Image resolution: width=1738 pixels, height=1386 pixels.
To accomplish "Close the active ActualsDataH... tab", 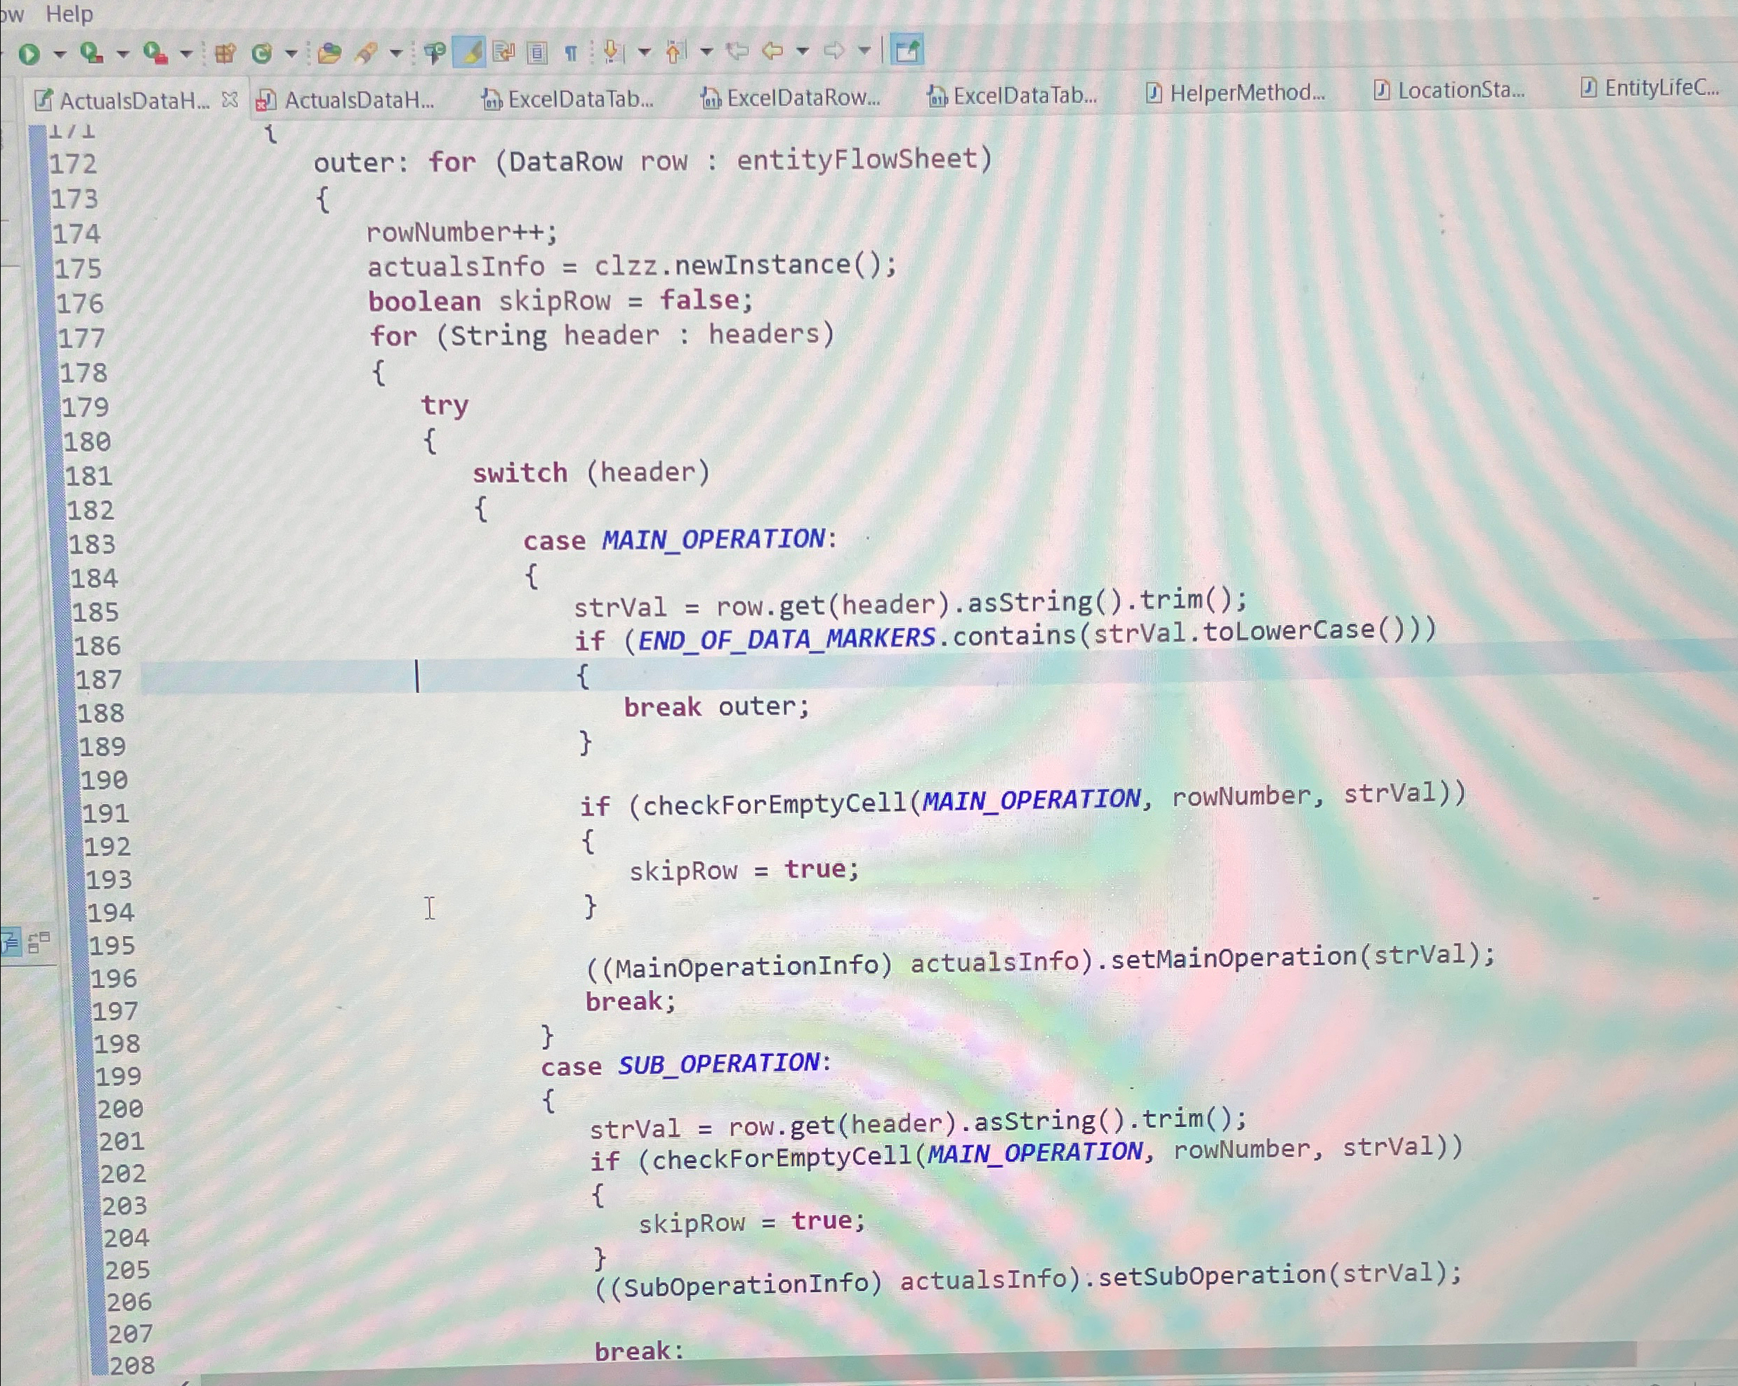I will [x=230, y=99].
